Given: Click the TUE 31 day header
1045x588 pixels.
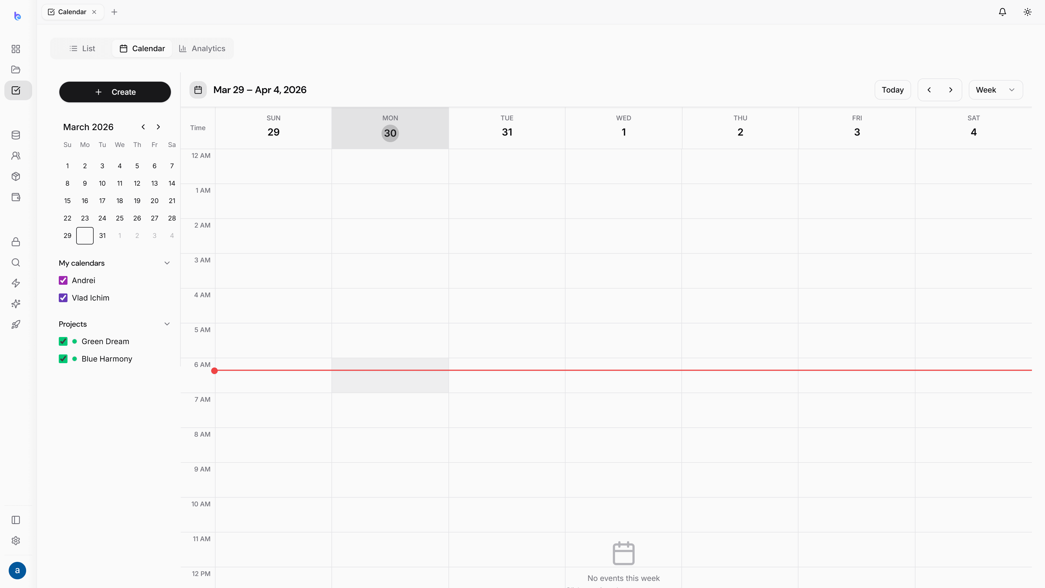Looking at the screenshot, I should pyautogui.click(x=507, y=128).
